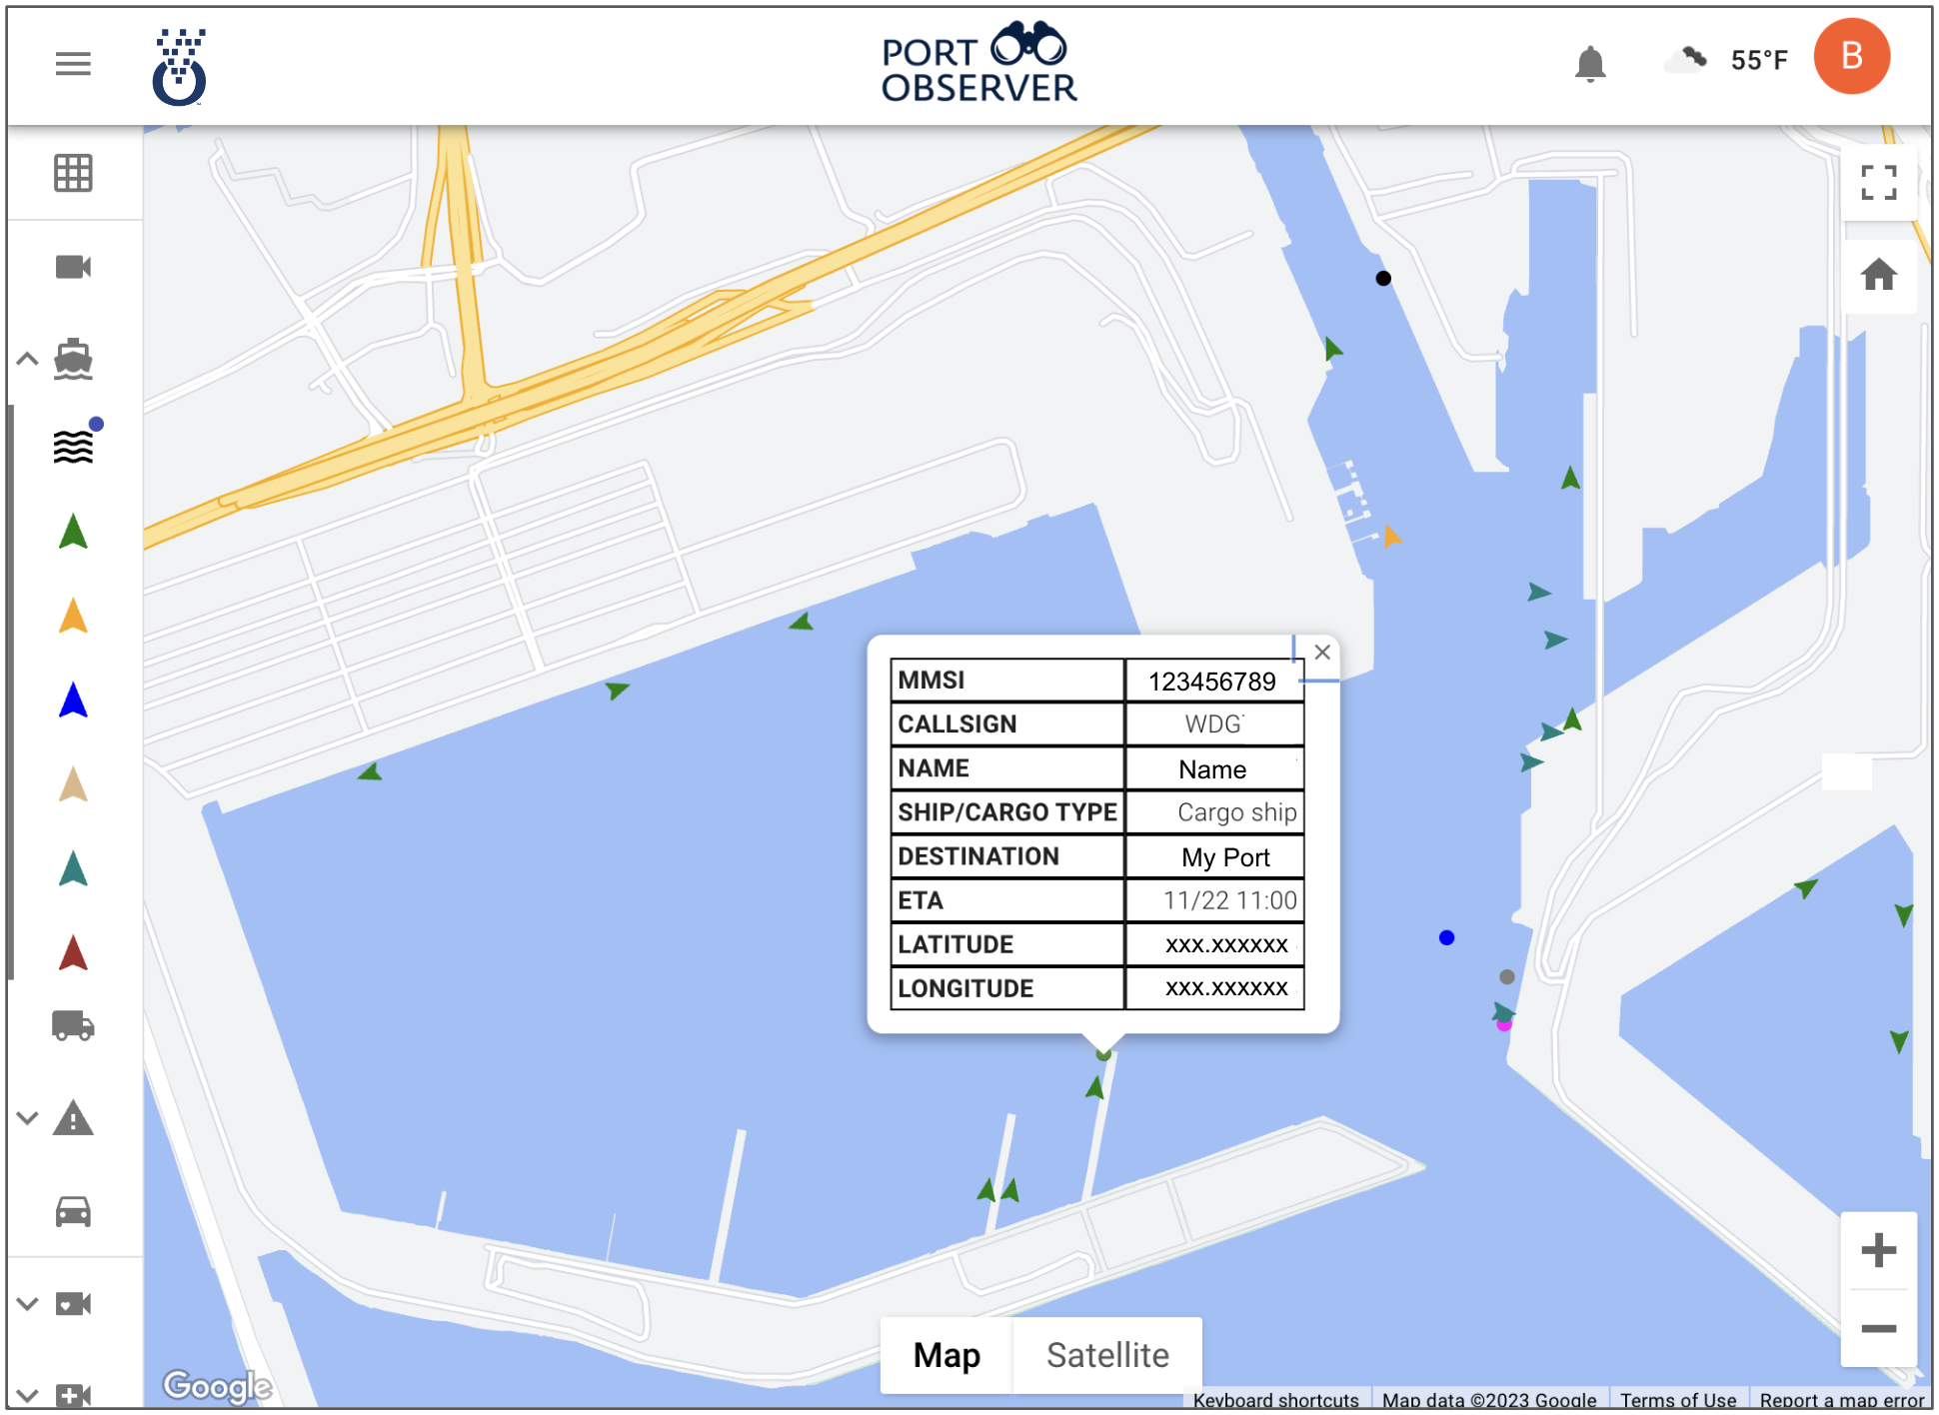Toggle green vessel type in sidebar legend

point(73,532)
